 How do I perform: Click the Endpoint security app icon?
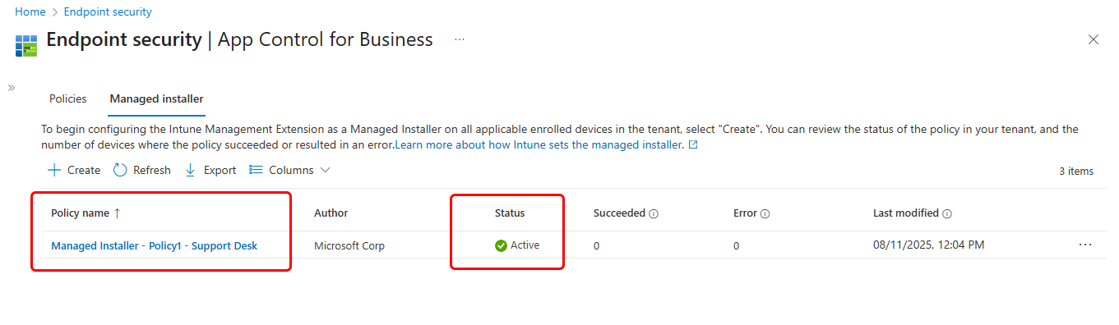pyautogui.click(x=26, y=44)
